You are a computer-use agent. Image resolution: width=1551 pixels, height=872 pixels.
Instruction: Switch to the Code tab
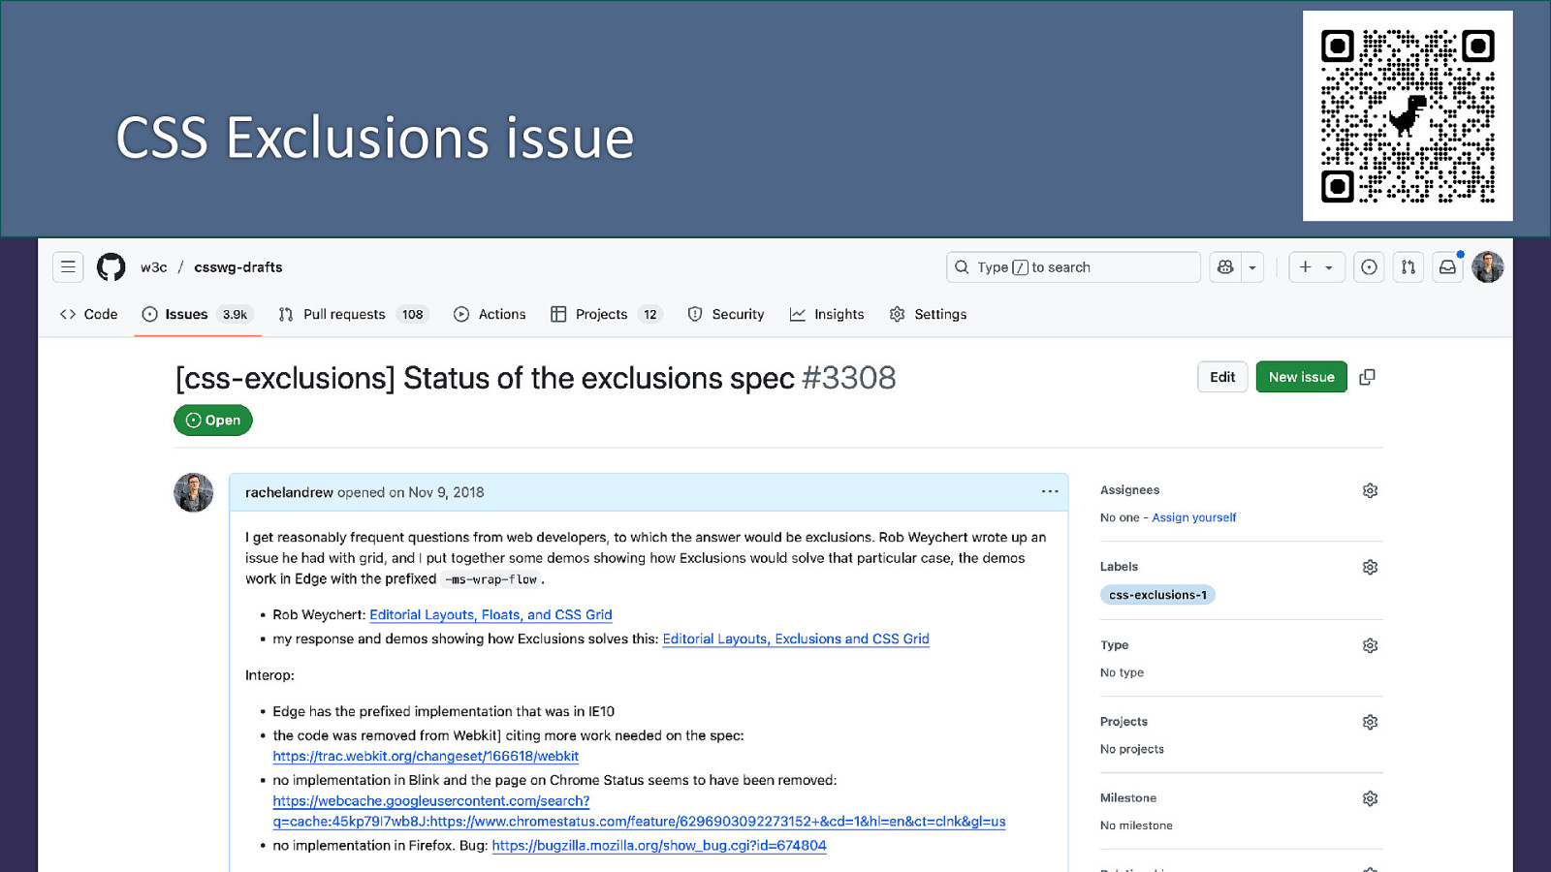click(89, 314)
